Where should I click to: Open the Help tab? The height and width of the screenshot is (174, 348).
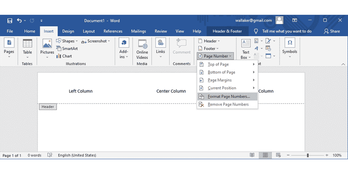click(x=197, y=31)
